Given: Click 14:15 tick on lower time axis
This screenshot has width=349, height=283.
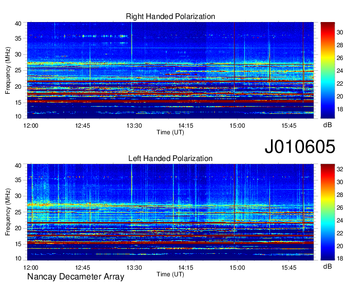Looking at the screenshot, I should pyautogui.click(x=186, y=268).
